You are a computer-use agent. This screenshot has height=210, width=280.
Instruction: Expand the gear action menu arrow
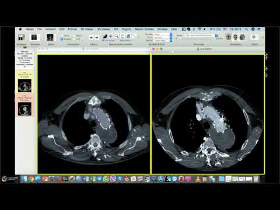[257, 37]
